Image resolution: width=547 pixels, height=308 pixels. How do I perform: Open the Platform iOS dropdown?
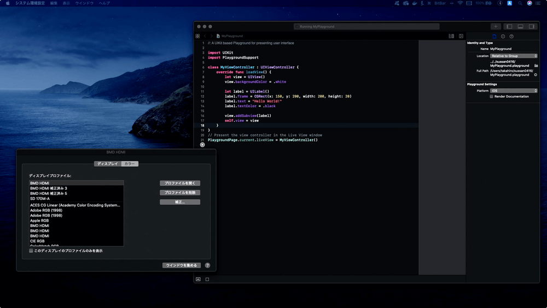coord(514,90)
